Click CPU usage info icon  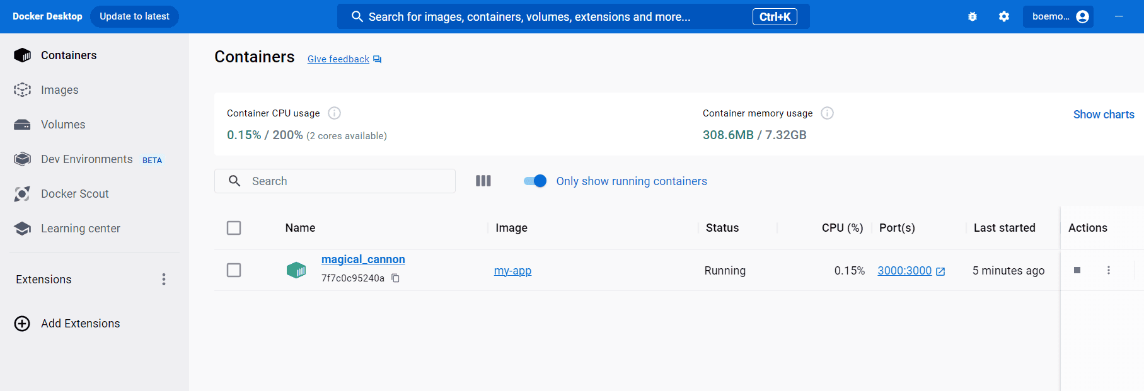pyautogui.click(x=335, y=113)
